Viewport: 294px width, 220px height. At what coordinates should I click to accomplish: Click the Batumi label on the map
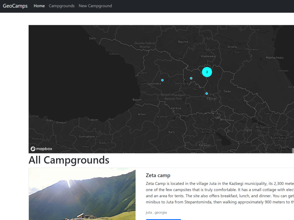(x=137, y=100)
